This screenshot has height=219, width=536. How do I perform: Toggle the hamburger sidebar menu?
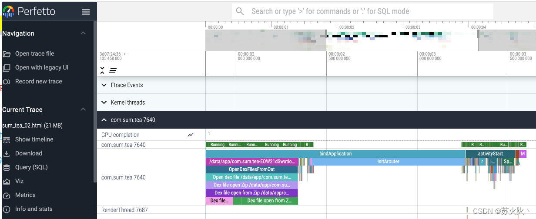point(86,12)
